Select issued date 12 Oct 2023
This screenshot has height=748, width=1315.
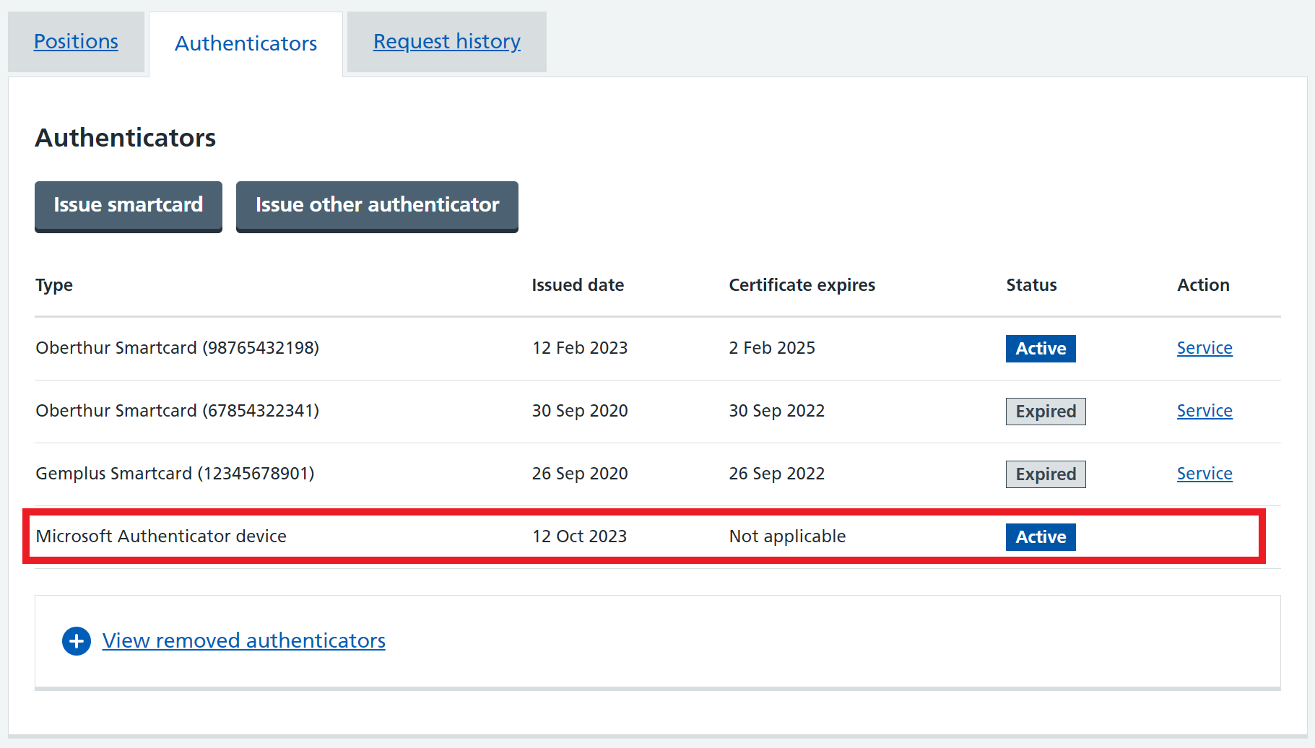pyautogui.click(x=580, y=536)
